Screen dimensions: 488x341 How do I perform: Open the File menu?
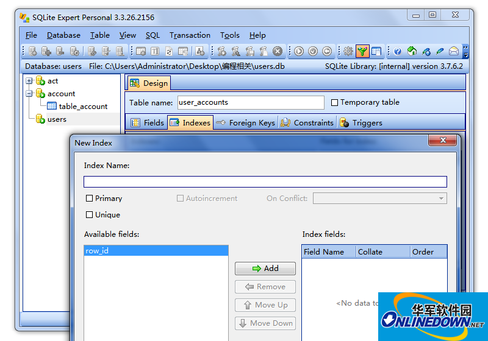click(x=31, y=35)
